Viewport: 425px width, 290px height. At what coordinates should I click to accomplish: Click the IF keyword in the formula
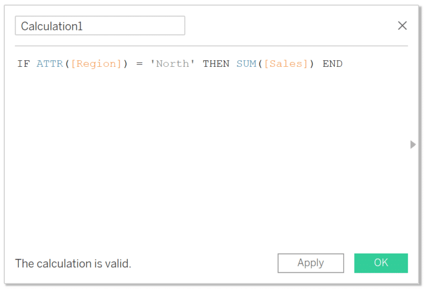click(x=24, y=64)
